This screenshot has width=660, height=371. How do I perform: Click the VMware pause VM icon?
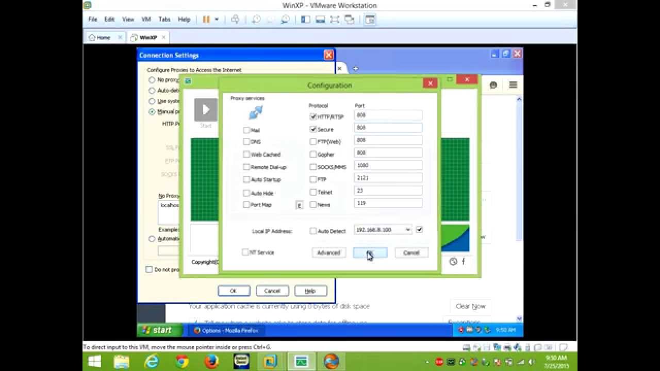(x=206, y=20)
